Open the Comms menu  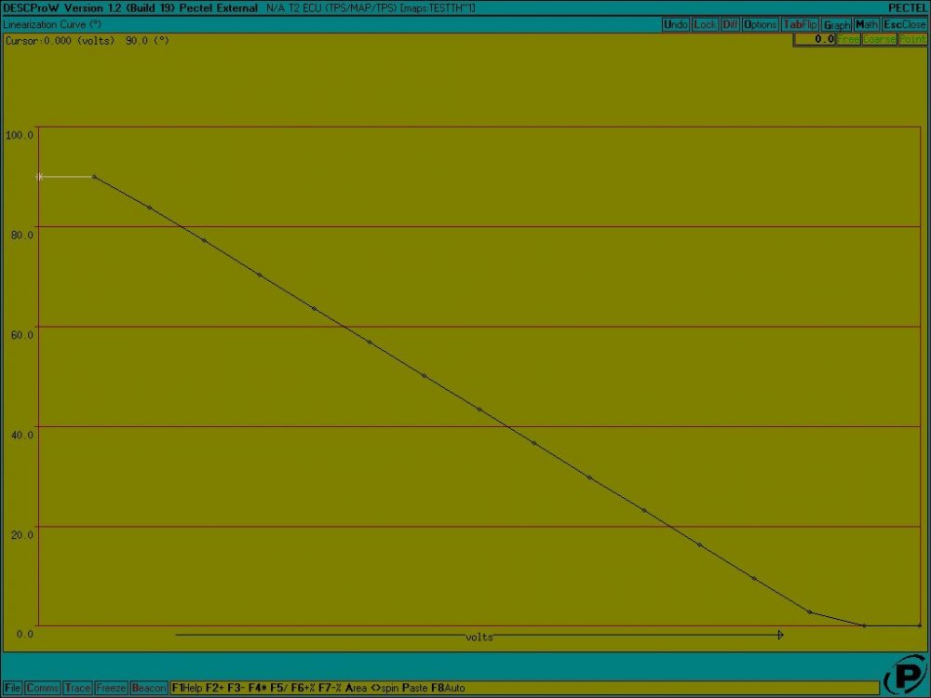pyautogui.click(x=44, y=688)
